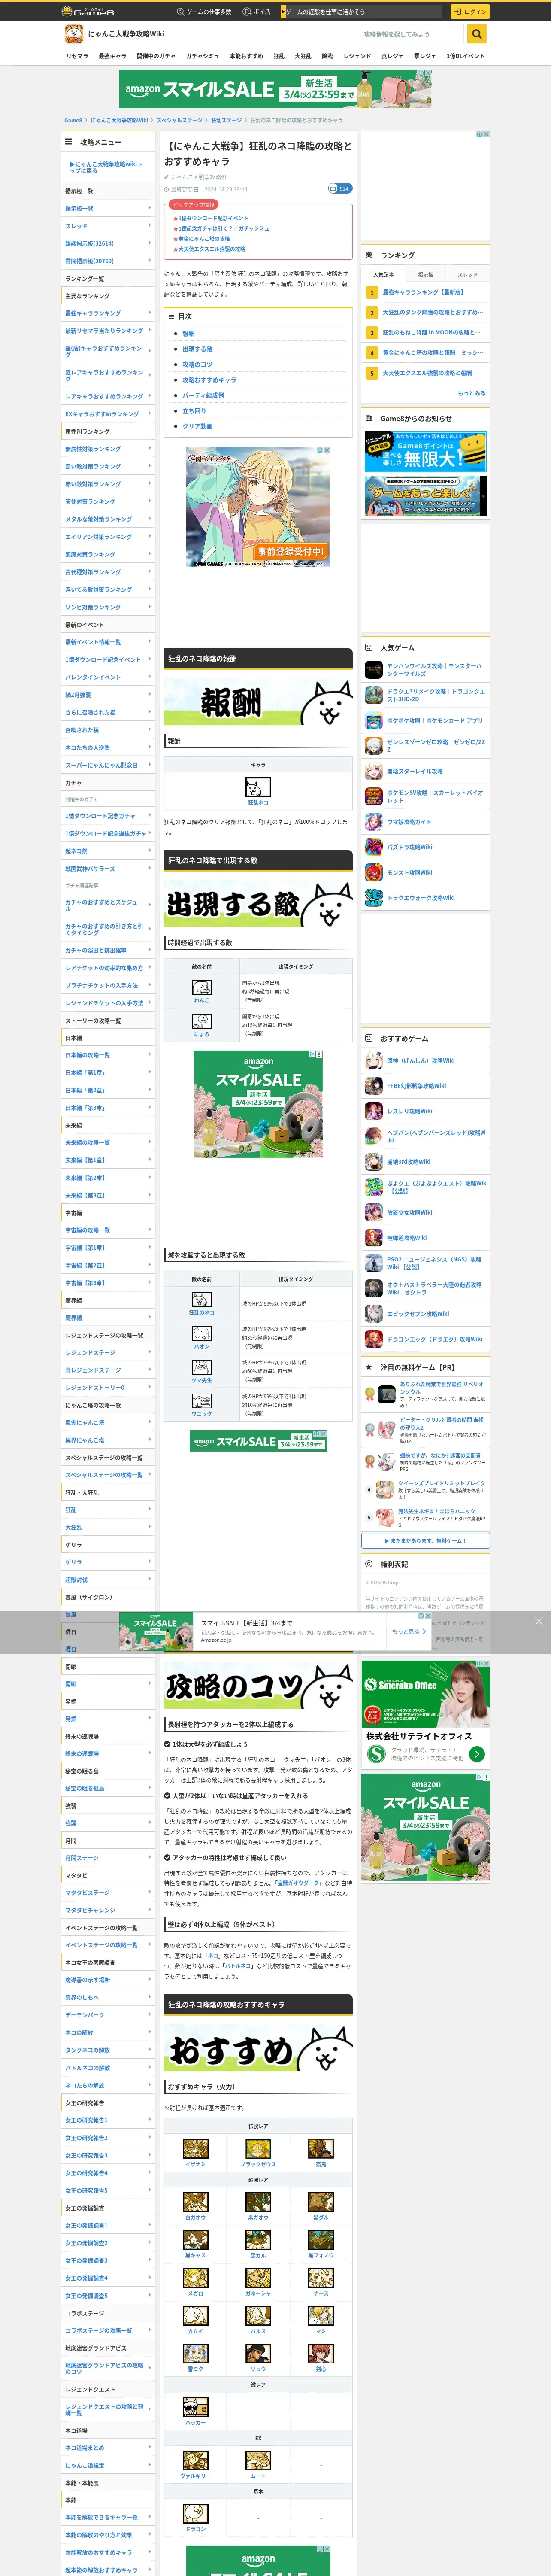Click the わんこ enemy icon
This screenshot has height=2576, width=551.
(x=202, y=987)
